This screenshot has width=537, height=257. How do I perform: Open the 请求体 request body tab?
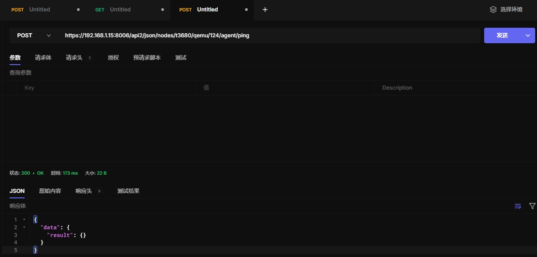[x=43, y=58]
